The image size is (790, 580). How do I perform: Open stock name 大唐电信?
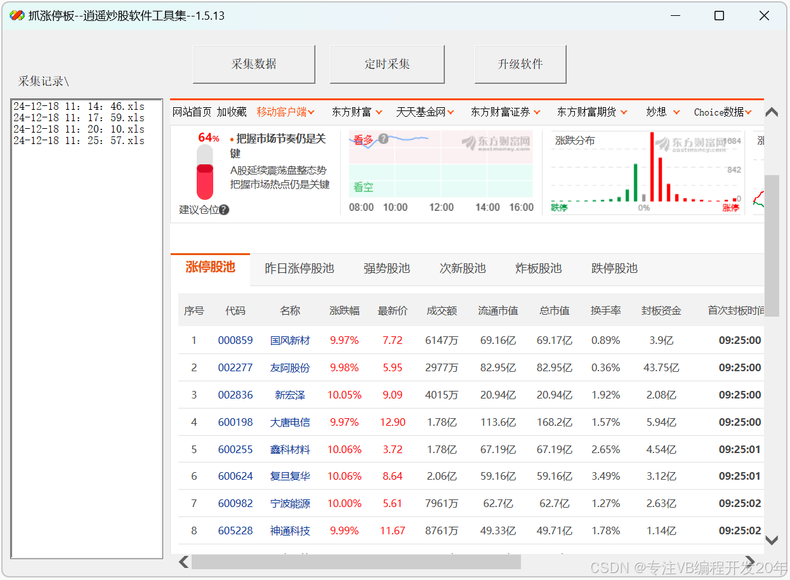coord(290,422)
